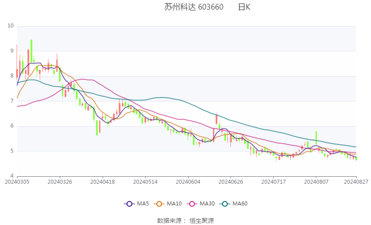This screenshot has width=371, height=225.
Task: Click the 20240418 x-axis date label
Action: (x=103, y=182)
